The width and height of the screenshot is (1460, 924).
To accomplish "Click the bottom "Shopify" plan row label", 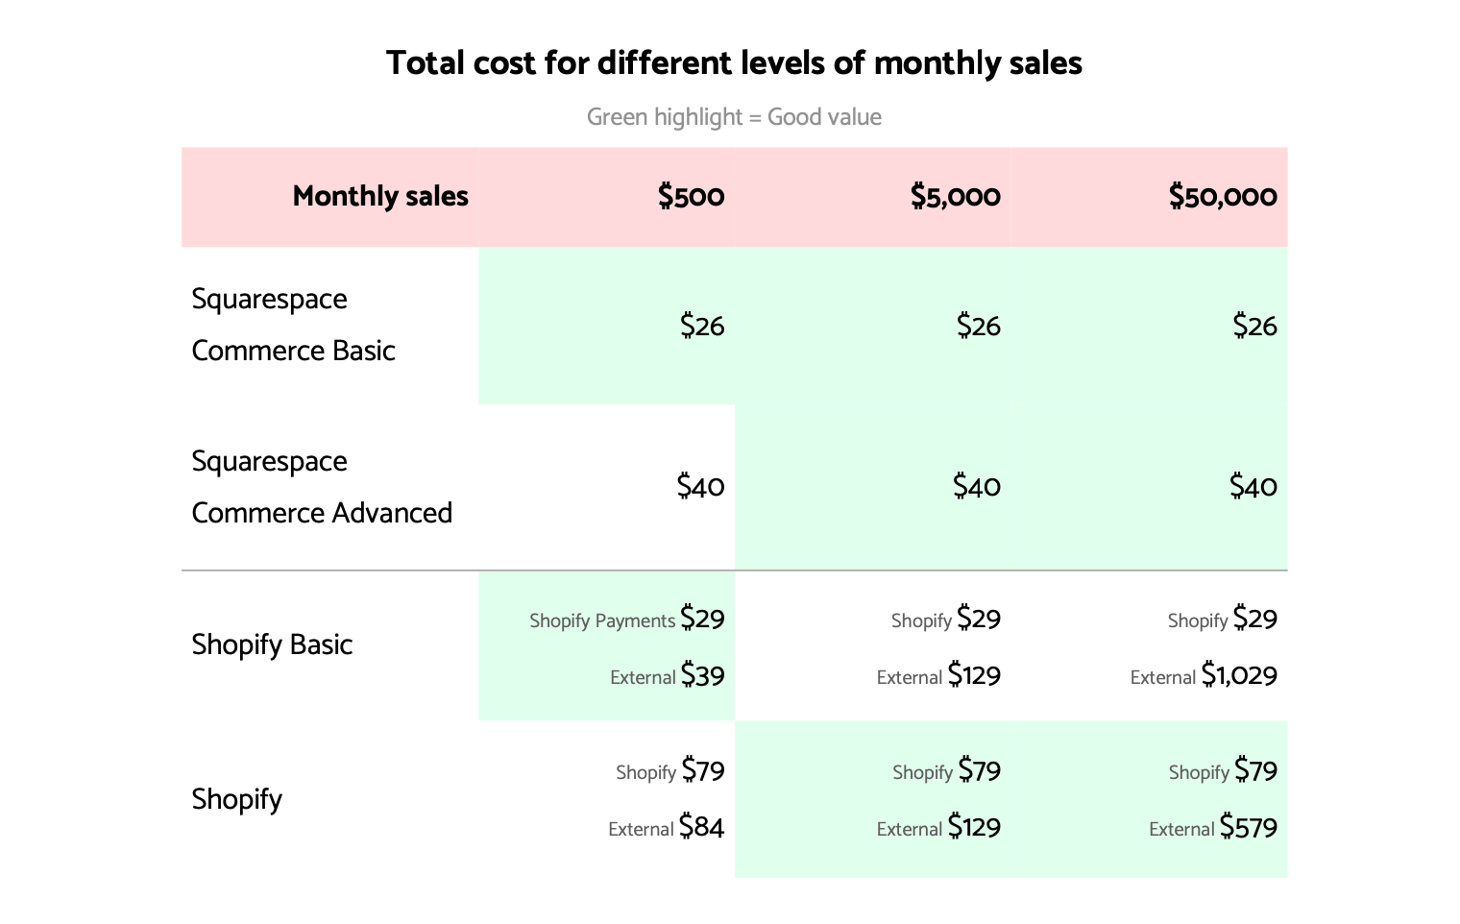I will click(x=236, y=799).
